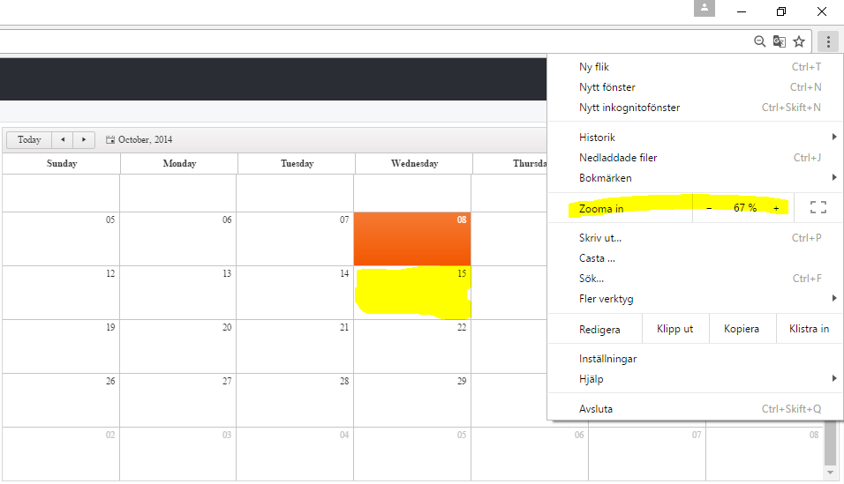Choose Casta ... menu entry

tap(695, 258)
